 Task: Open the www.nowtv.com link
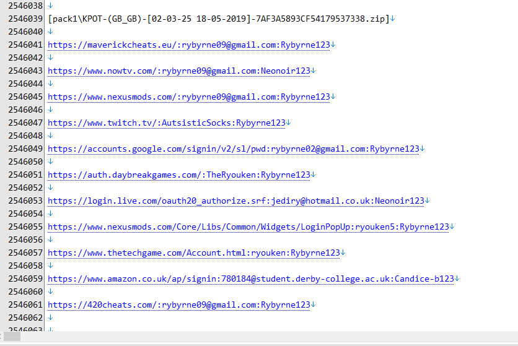click(x=178, y=71)
